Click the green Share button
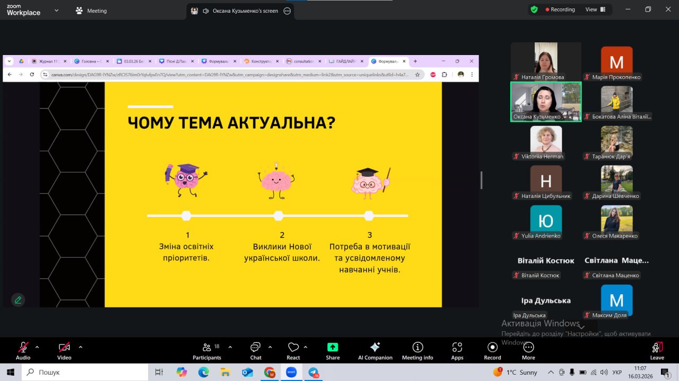This screenshot has width=679, height=381. tap(333, 350)
